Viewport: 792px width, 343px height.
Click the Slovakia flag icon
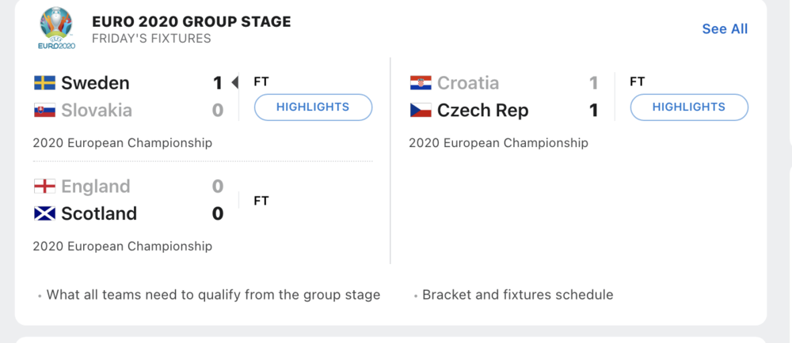pyautogui.click(x=44, y=111)
